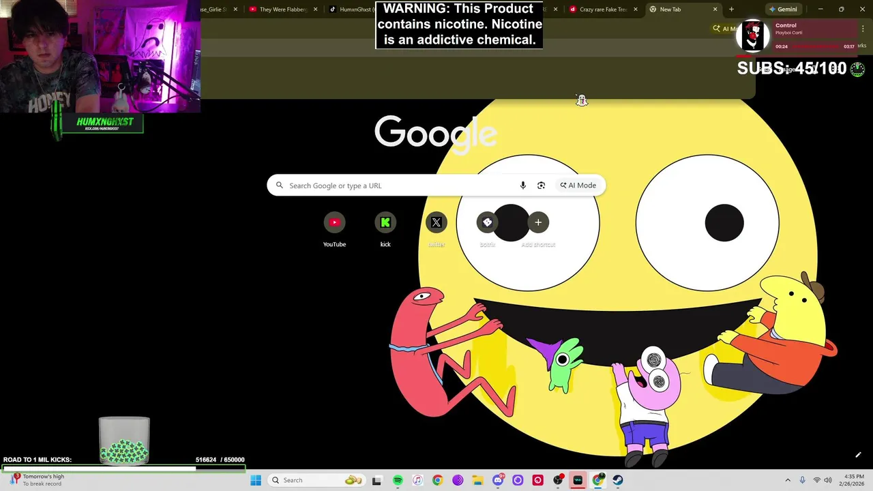Click the Playboi Carti album thumbnail
The image size is (873, 491).
pos(753,35)
